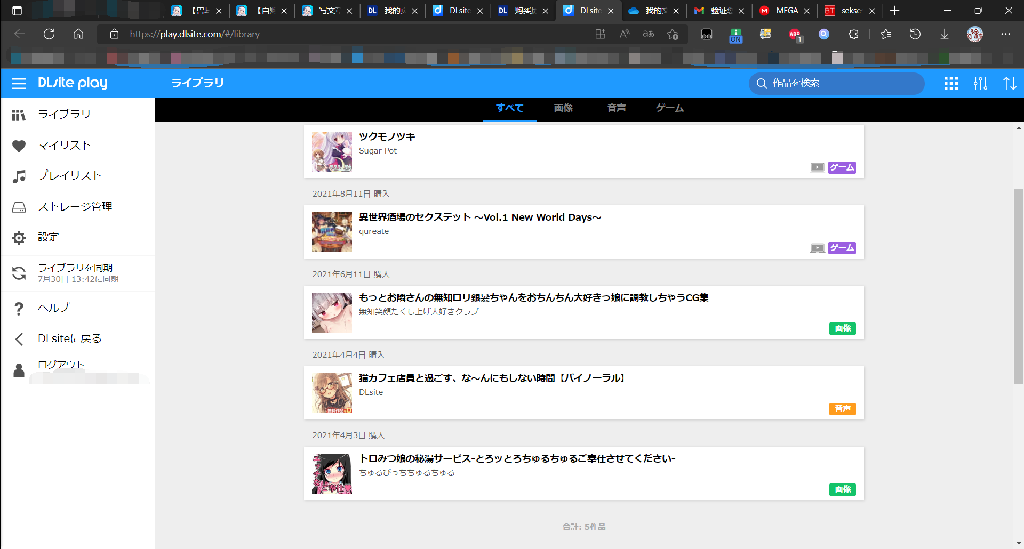Click ログアウト in the sidebar

point(61,365)
